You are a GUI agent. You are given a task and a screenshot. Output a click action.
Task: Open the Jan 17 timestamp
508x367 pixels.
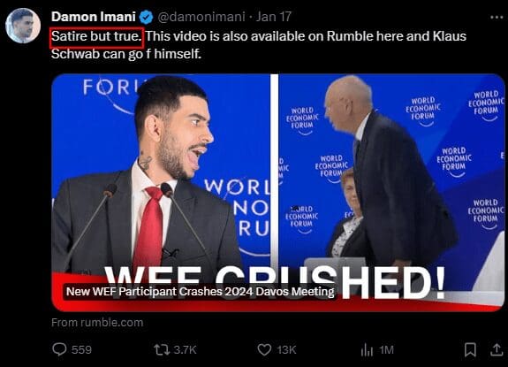coord(274,17)
